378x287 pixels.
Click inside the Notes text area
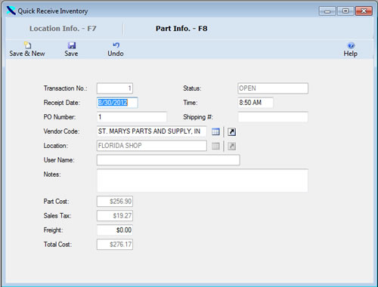click(203, 181)
